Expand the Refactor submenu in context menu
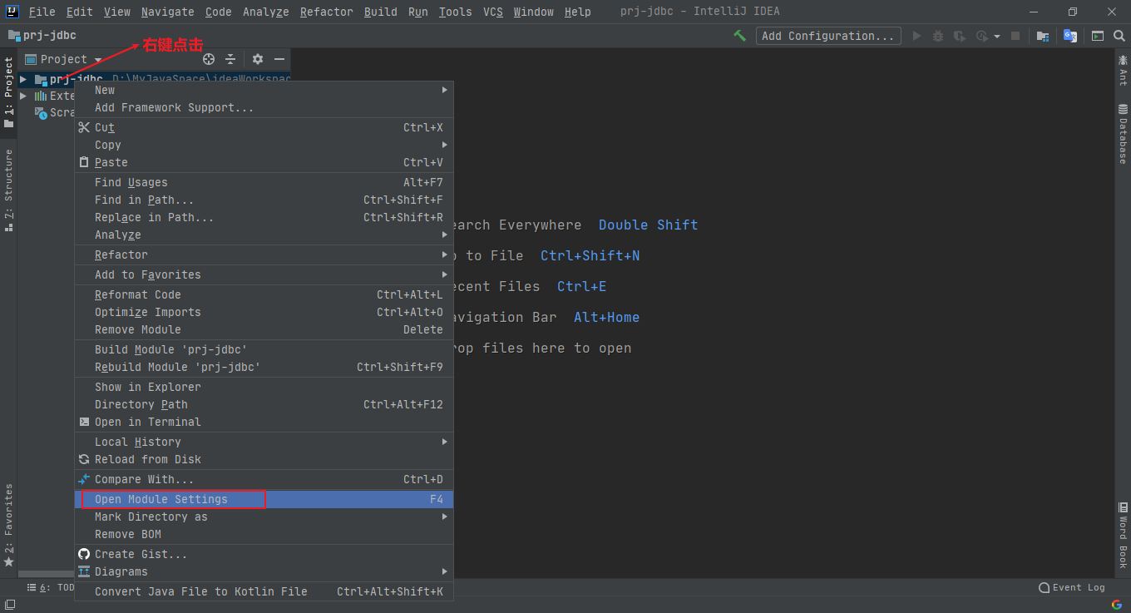The height and width of the screenshot is (613, 1131). (x=445, y=255)
